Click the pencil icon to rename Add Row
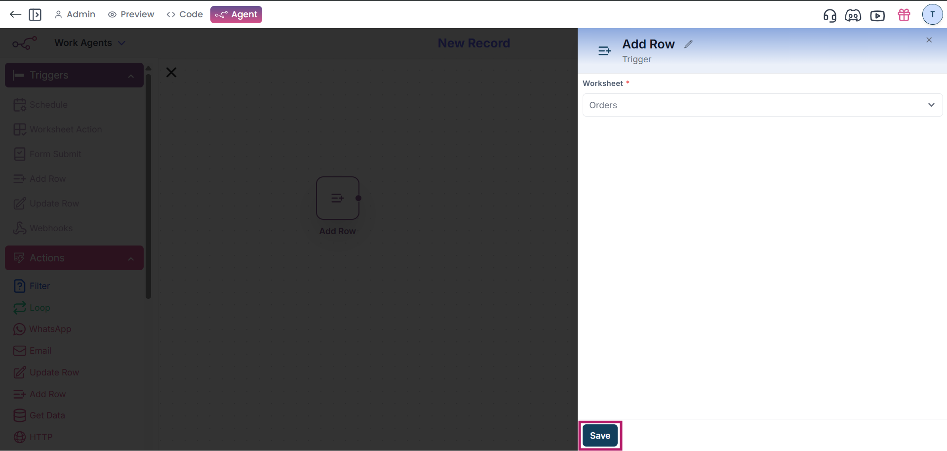The height and width of the screenshot is (451, 947). coord(688,44)
